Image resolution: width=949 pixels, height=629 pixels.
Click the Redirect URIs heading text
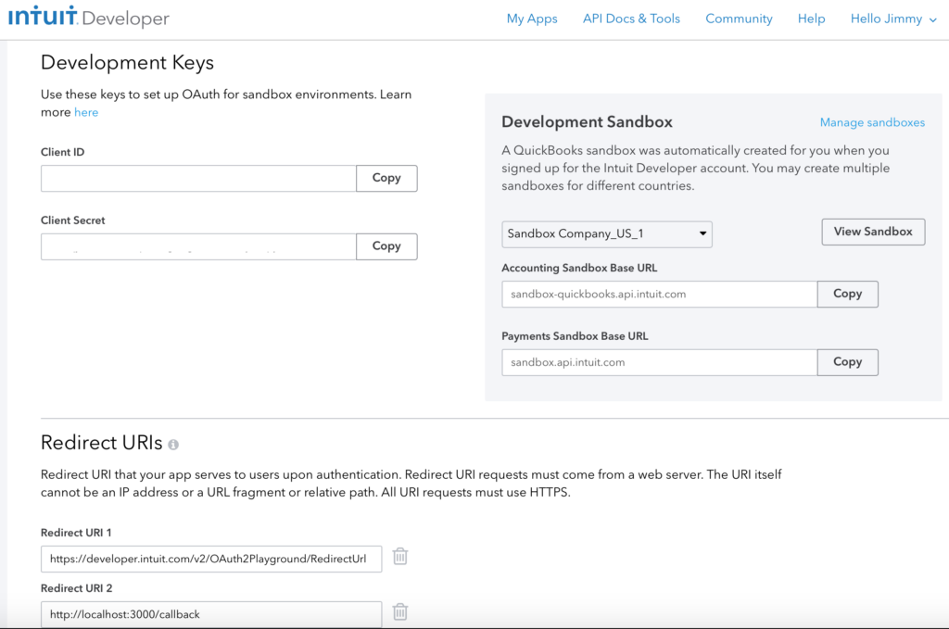tap(102, 443)
